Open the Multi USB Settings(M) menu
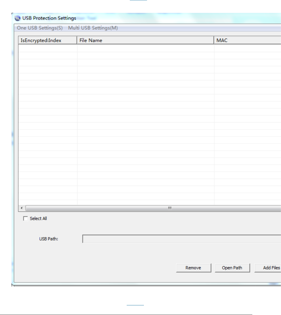281x315 pixels. (x=93, y=28)
